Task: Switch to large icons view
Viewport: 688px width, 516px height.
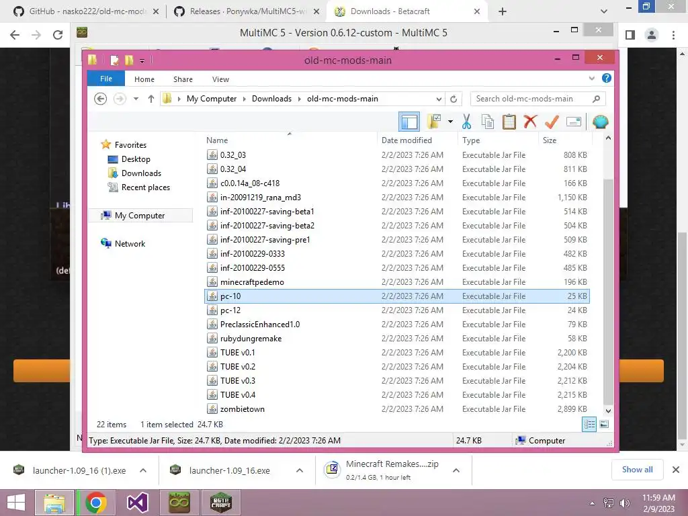Action: point(604,425)
